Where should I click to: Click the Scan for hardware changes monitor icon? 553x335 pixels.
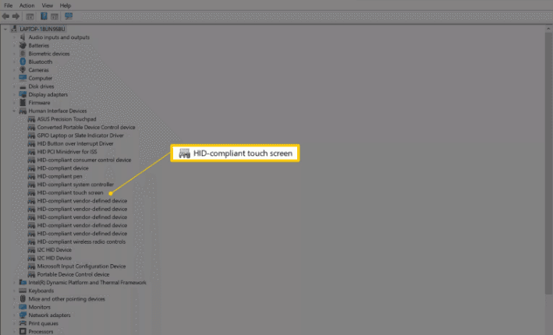[x=69, y=16]
